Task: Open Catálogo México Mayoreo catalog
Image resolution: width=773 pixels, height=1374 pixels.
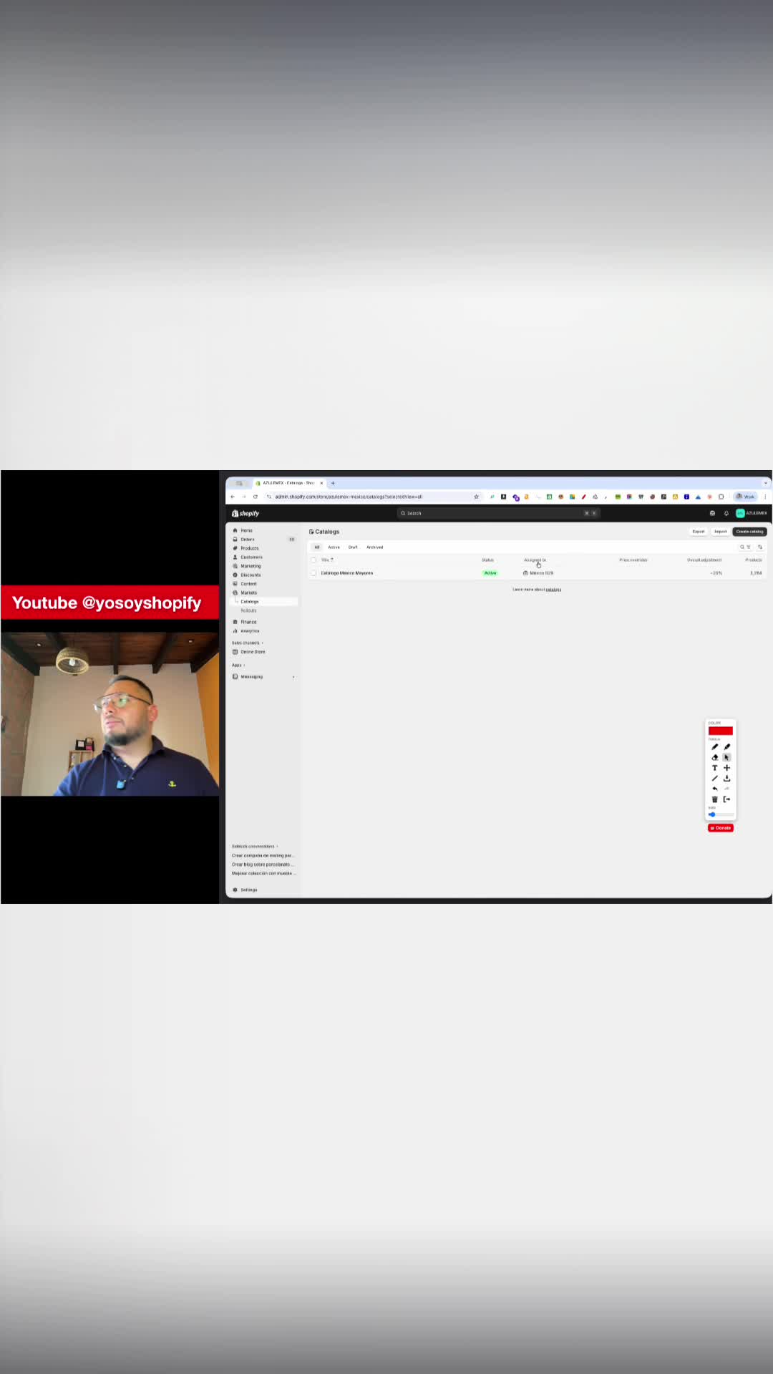Action: [347, 573]
